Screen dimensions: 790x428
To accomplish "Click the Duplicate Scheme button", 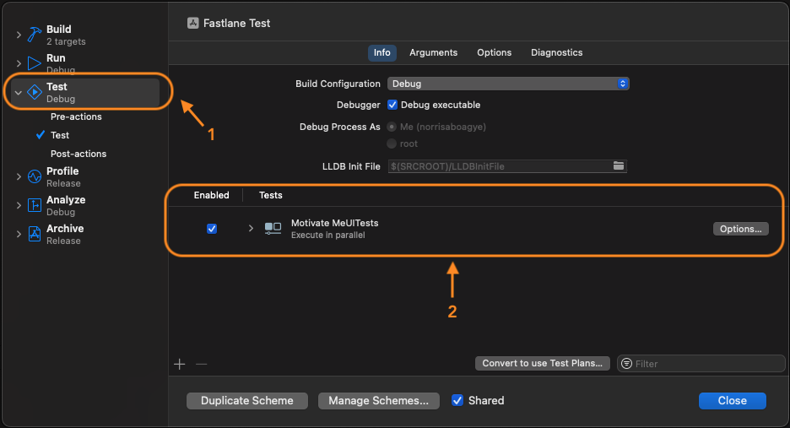I will (x=246, y=401).
